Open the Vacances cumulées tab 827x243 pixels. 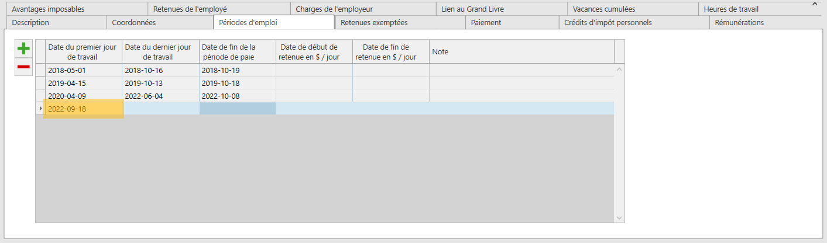click(632, 9)
